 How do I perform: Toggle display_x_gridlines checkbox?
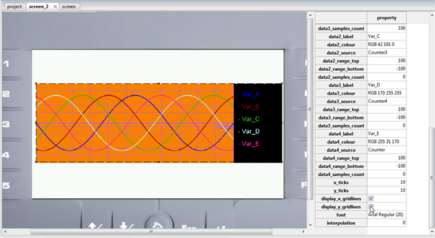click(x=371, y=198)
